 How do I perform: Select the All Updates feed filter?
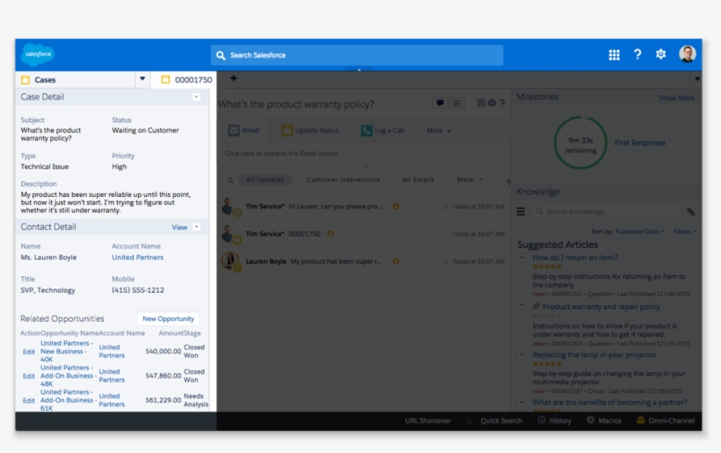click(x=265, y=179)
